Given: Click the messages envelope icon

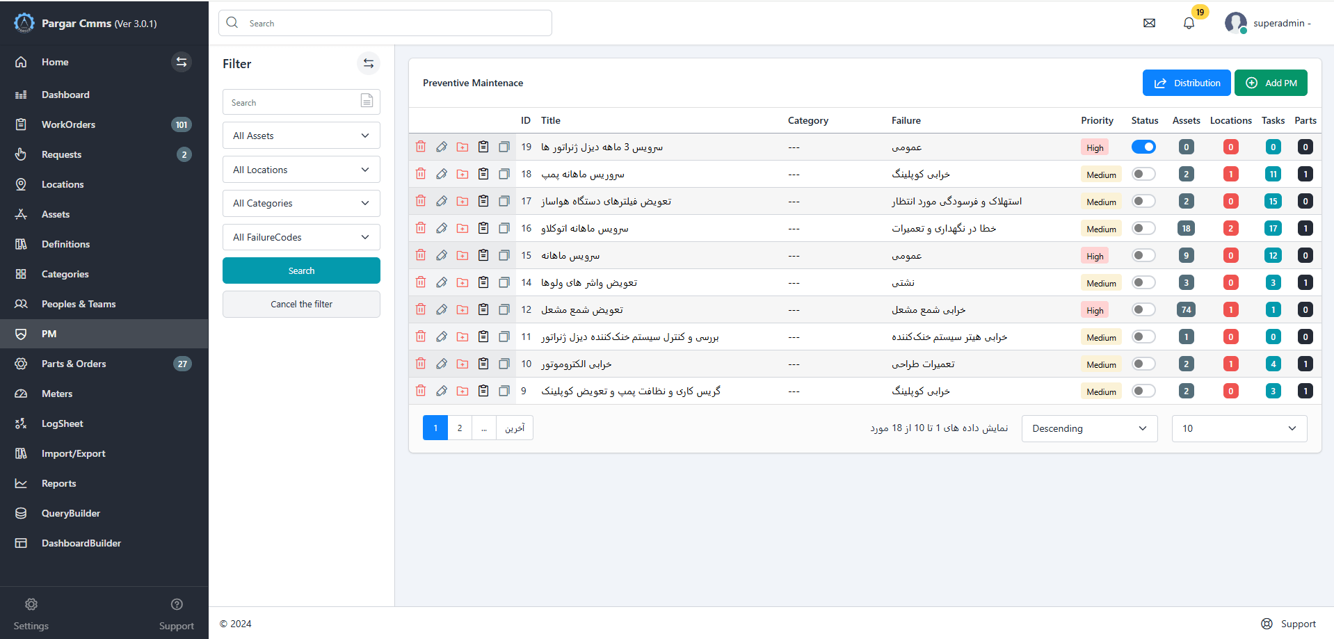Looking at the screenshot, I should tap(1149, 23).
